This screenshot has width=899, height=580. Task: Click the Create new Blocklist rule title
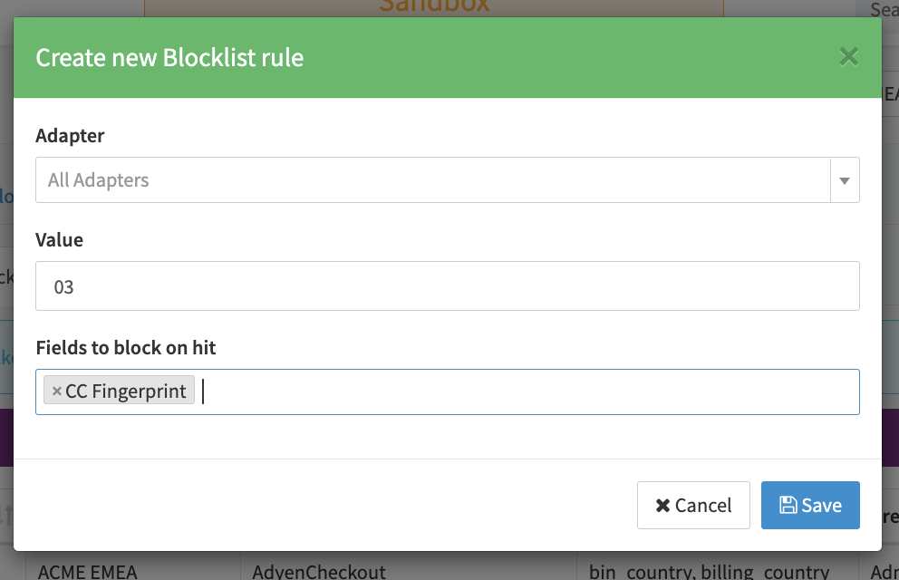[x=169, y=58]
